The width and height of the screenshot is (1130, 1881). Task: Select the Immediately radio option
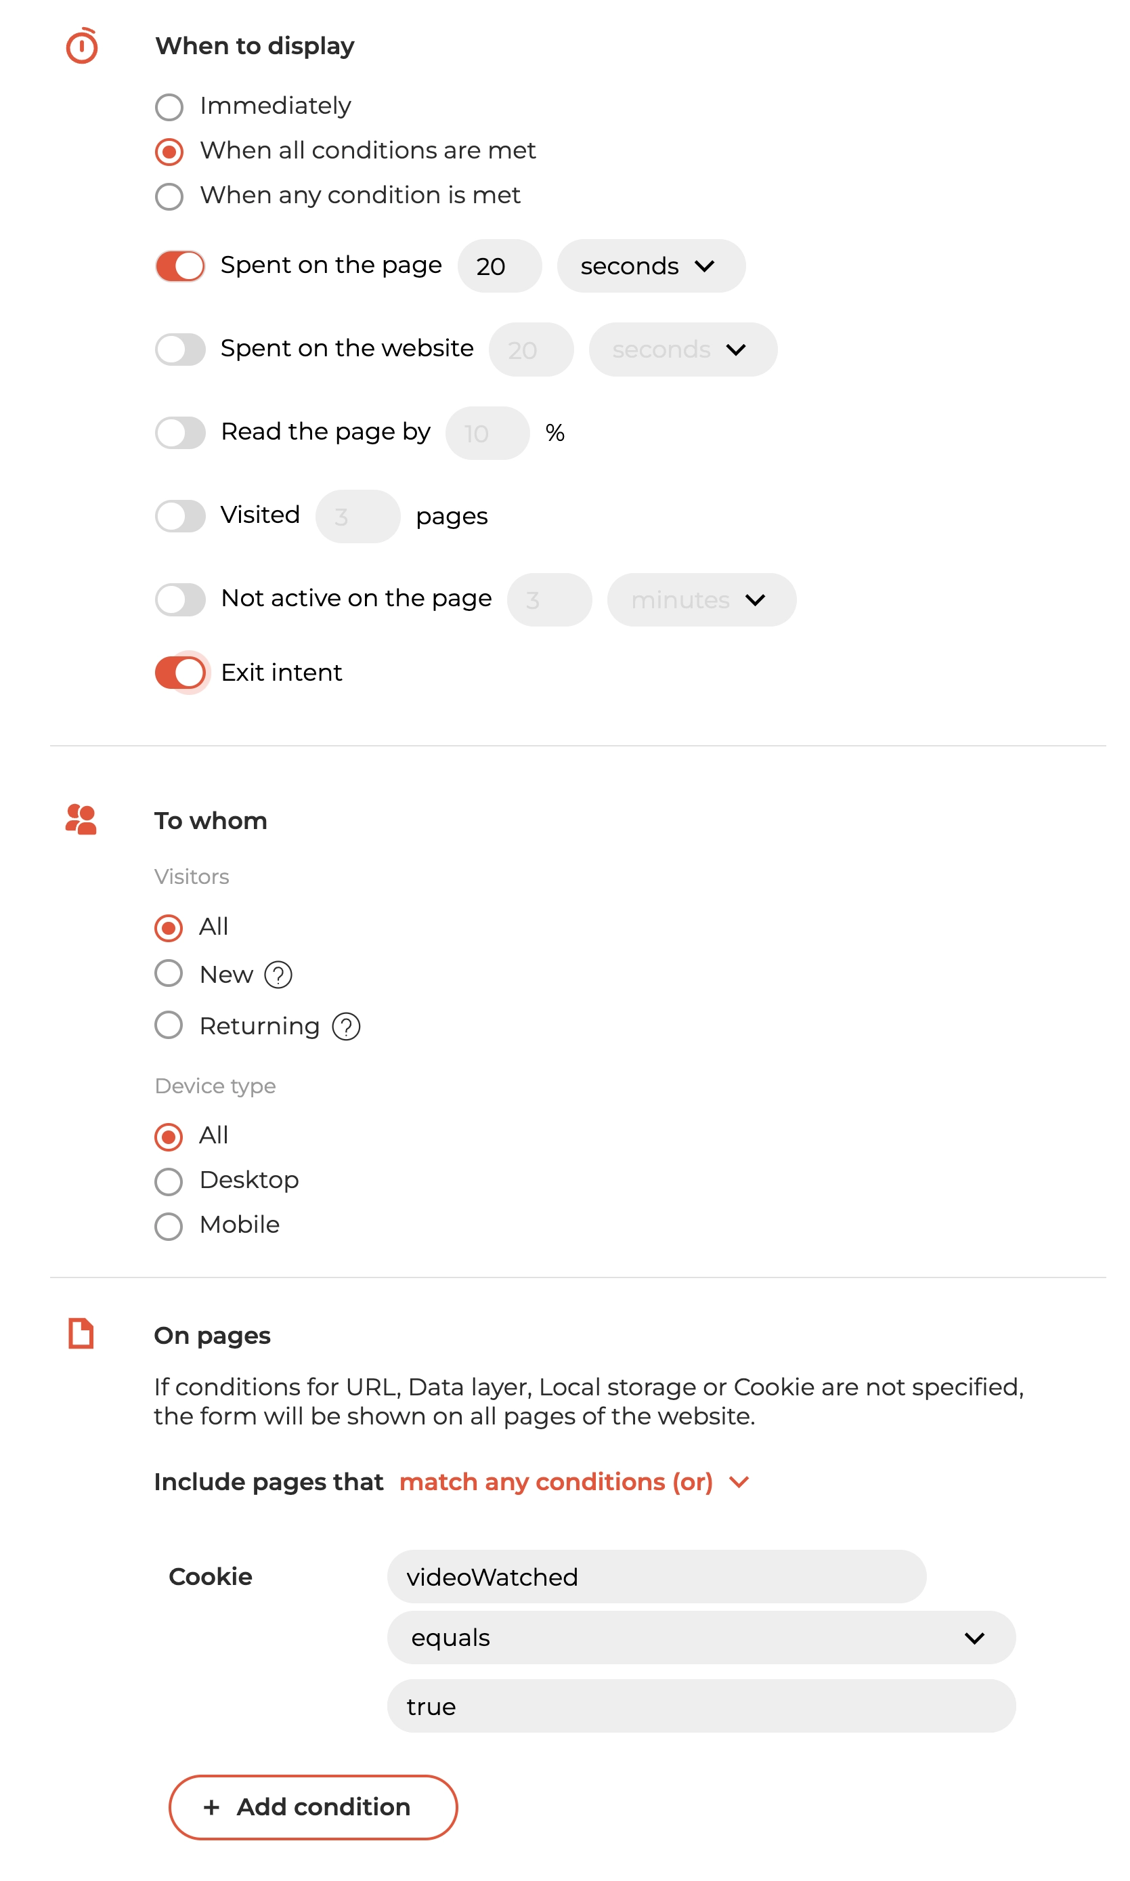pos(169,106)
